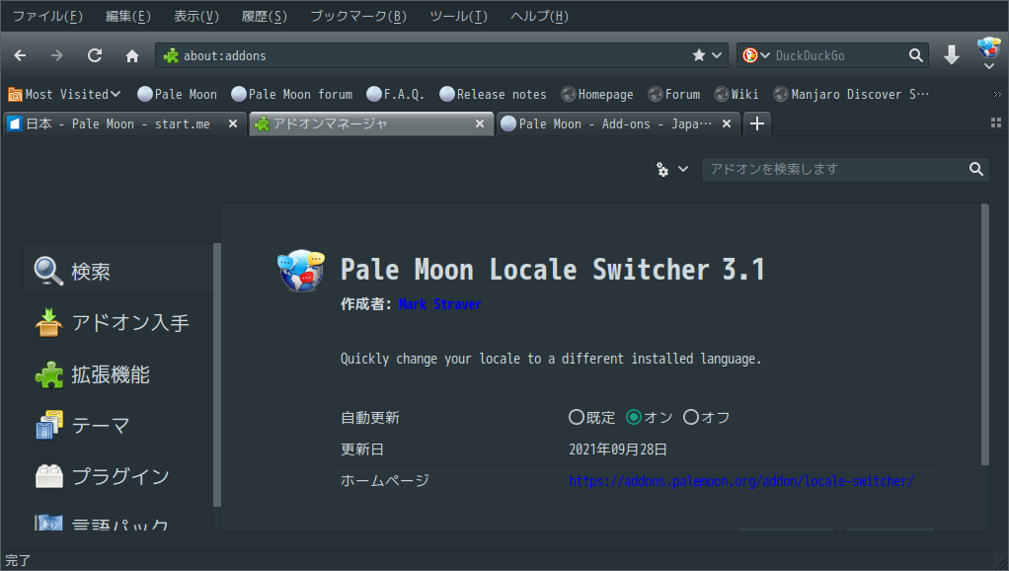
Task: Go back with the back arrow
Action: click(x=20, y=56)
